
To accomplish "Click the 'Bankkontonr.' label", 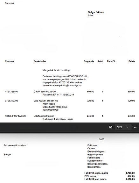I will (94, 167).
